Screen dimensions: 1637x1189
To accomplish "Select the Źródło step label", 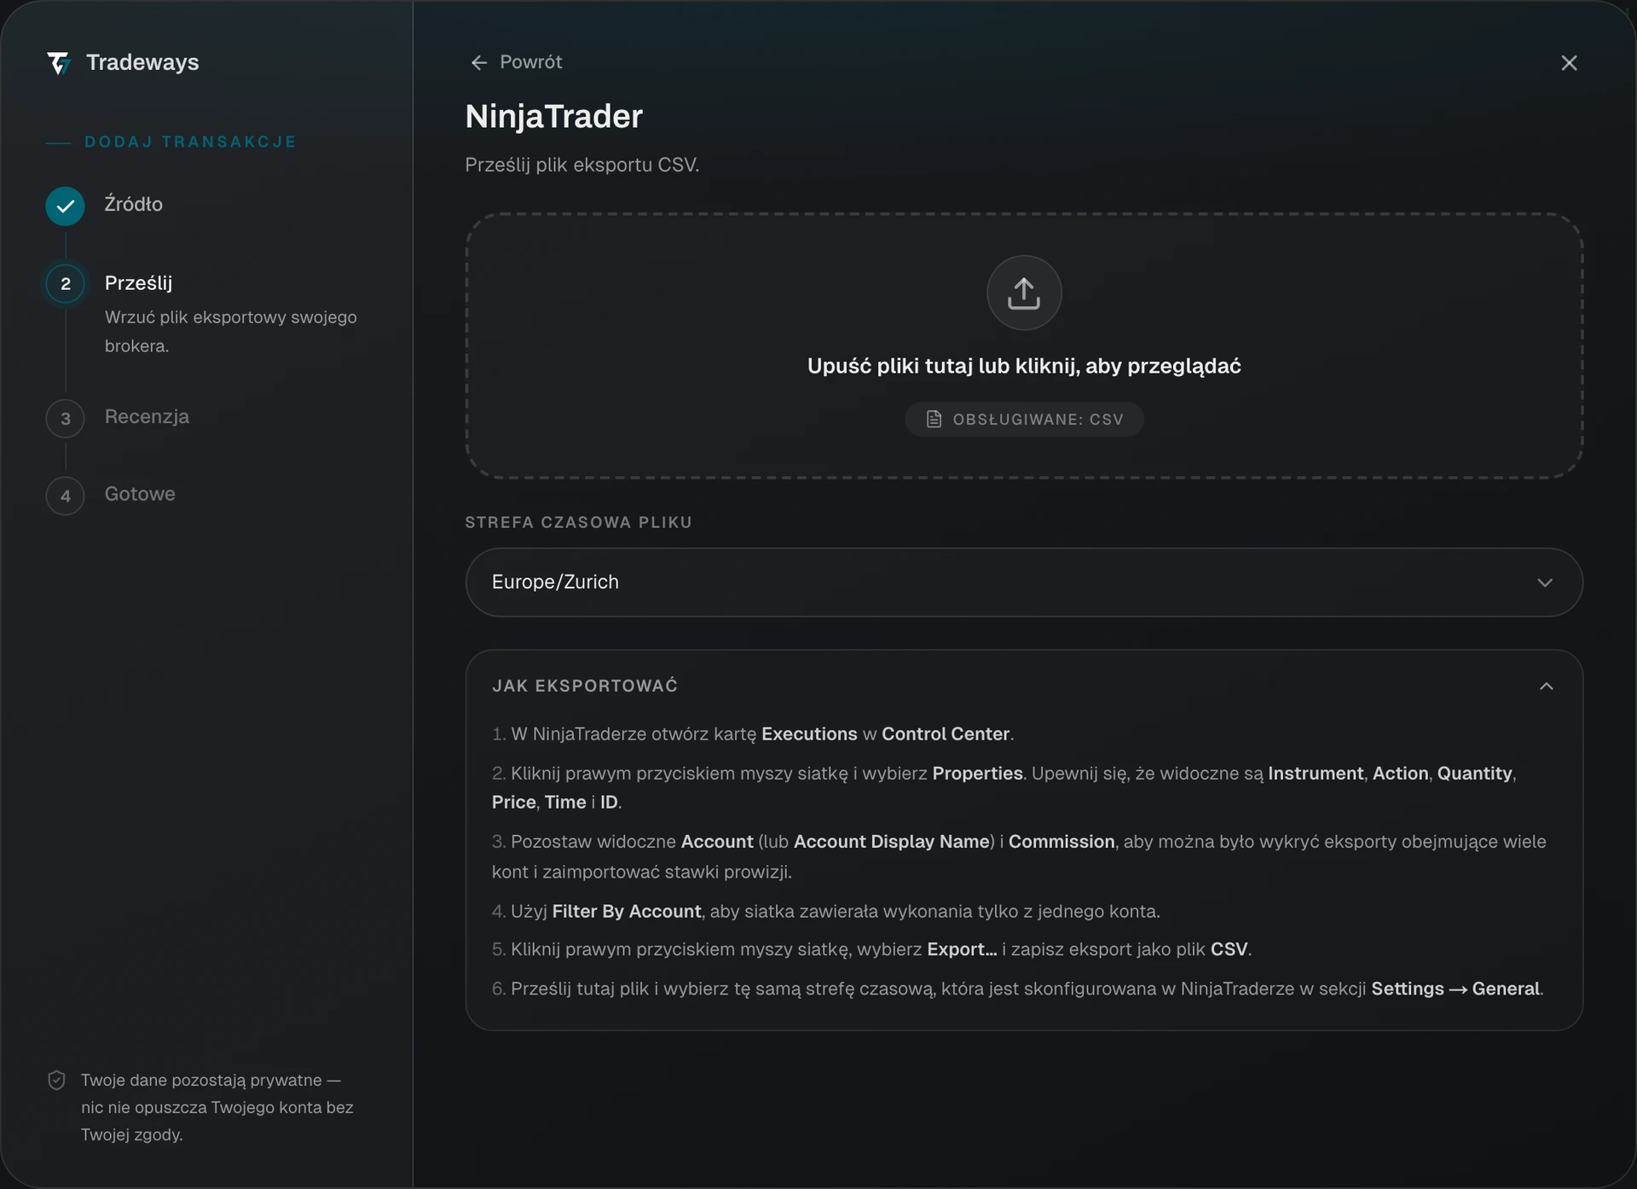I will coord(134,205).
